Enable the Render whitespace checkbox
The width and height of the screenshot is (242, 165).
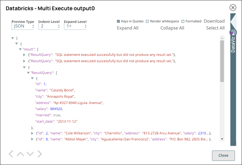pos(147,21)
